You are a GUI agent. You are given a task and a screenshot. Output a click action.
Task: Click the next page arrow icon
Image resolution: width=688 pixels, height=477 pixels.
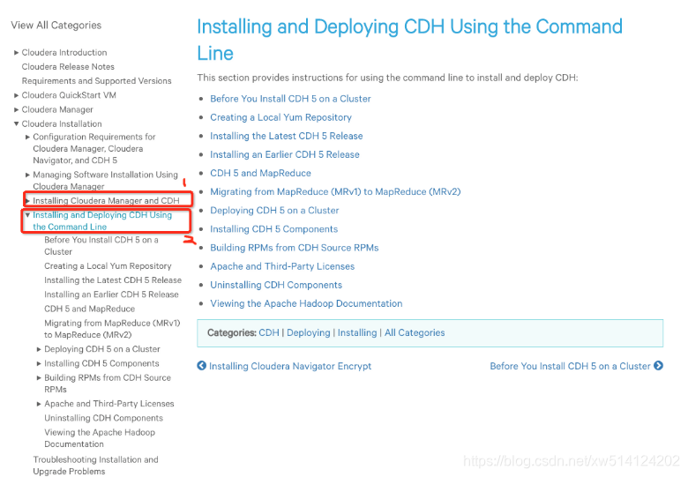pos(658,366)
